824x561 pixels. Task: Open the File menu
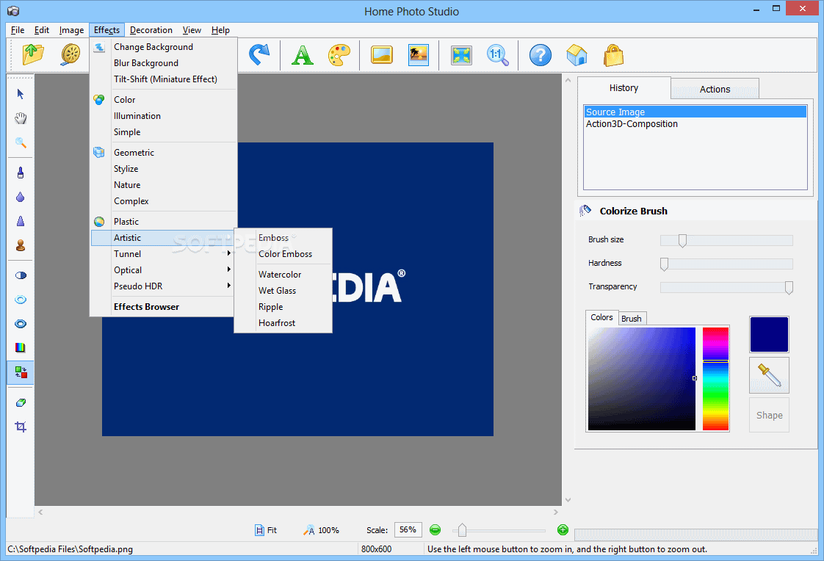click(18, 30)
